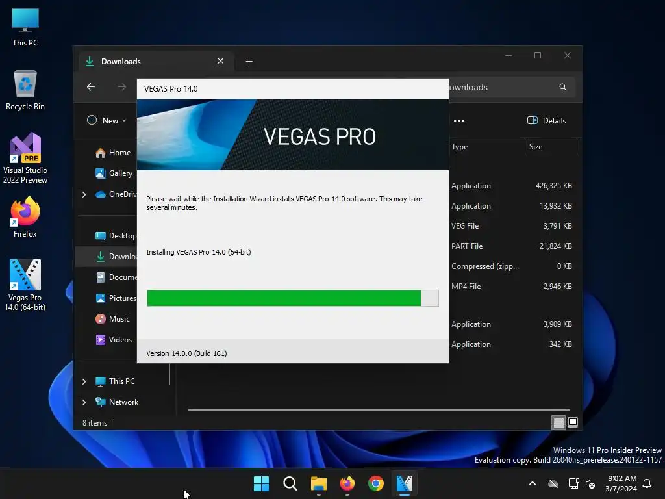Select the VEG File row
The width and height of the screenshot is (665, 499).
pos(512,226)
